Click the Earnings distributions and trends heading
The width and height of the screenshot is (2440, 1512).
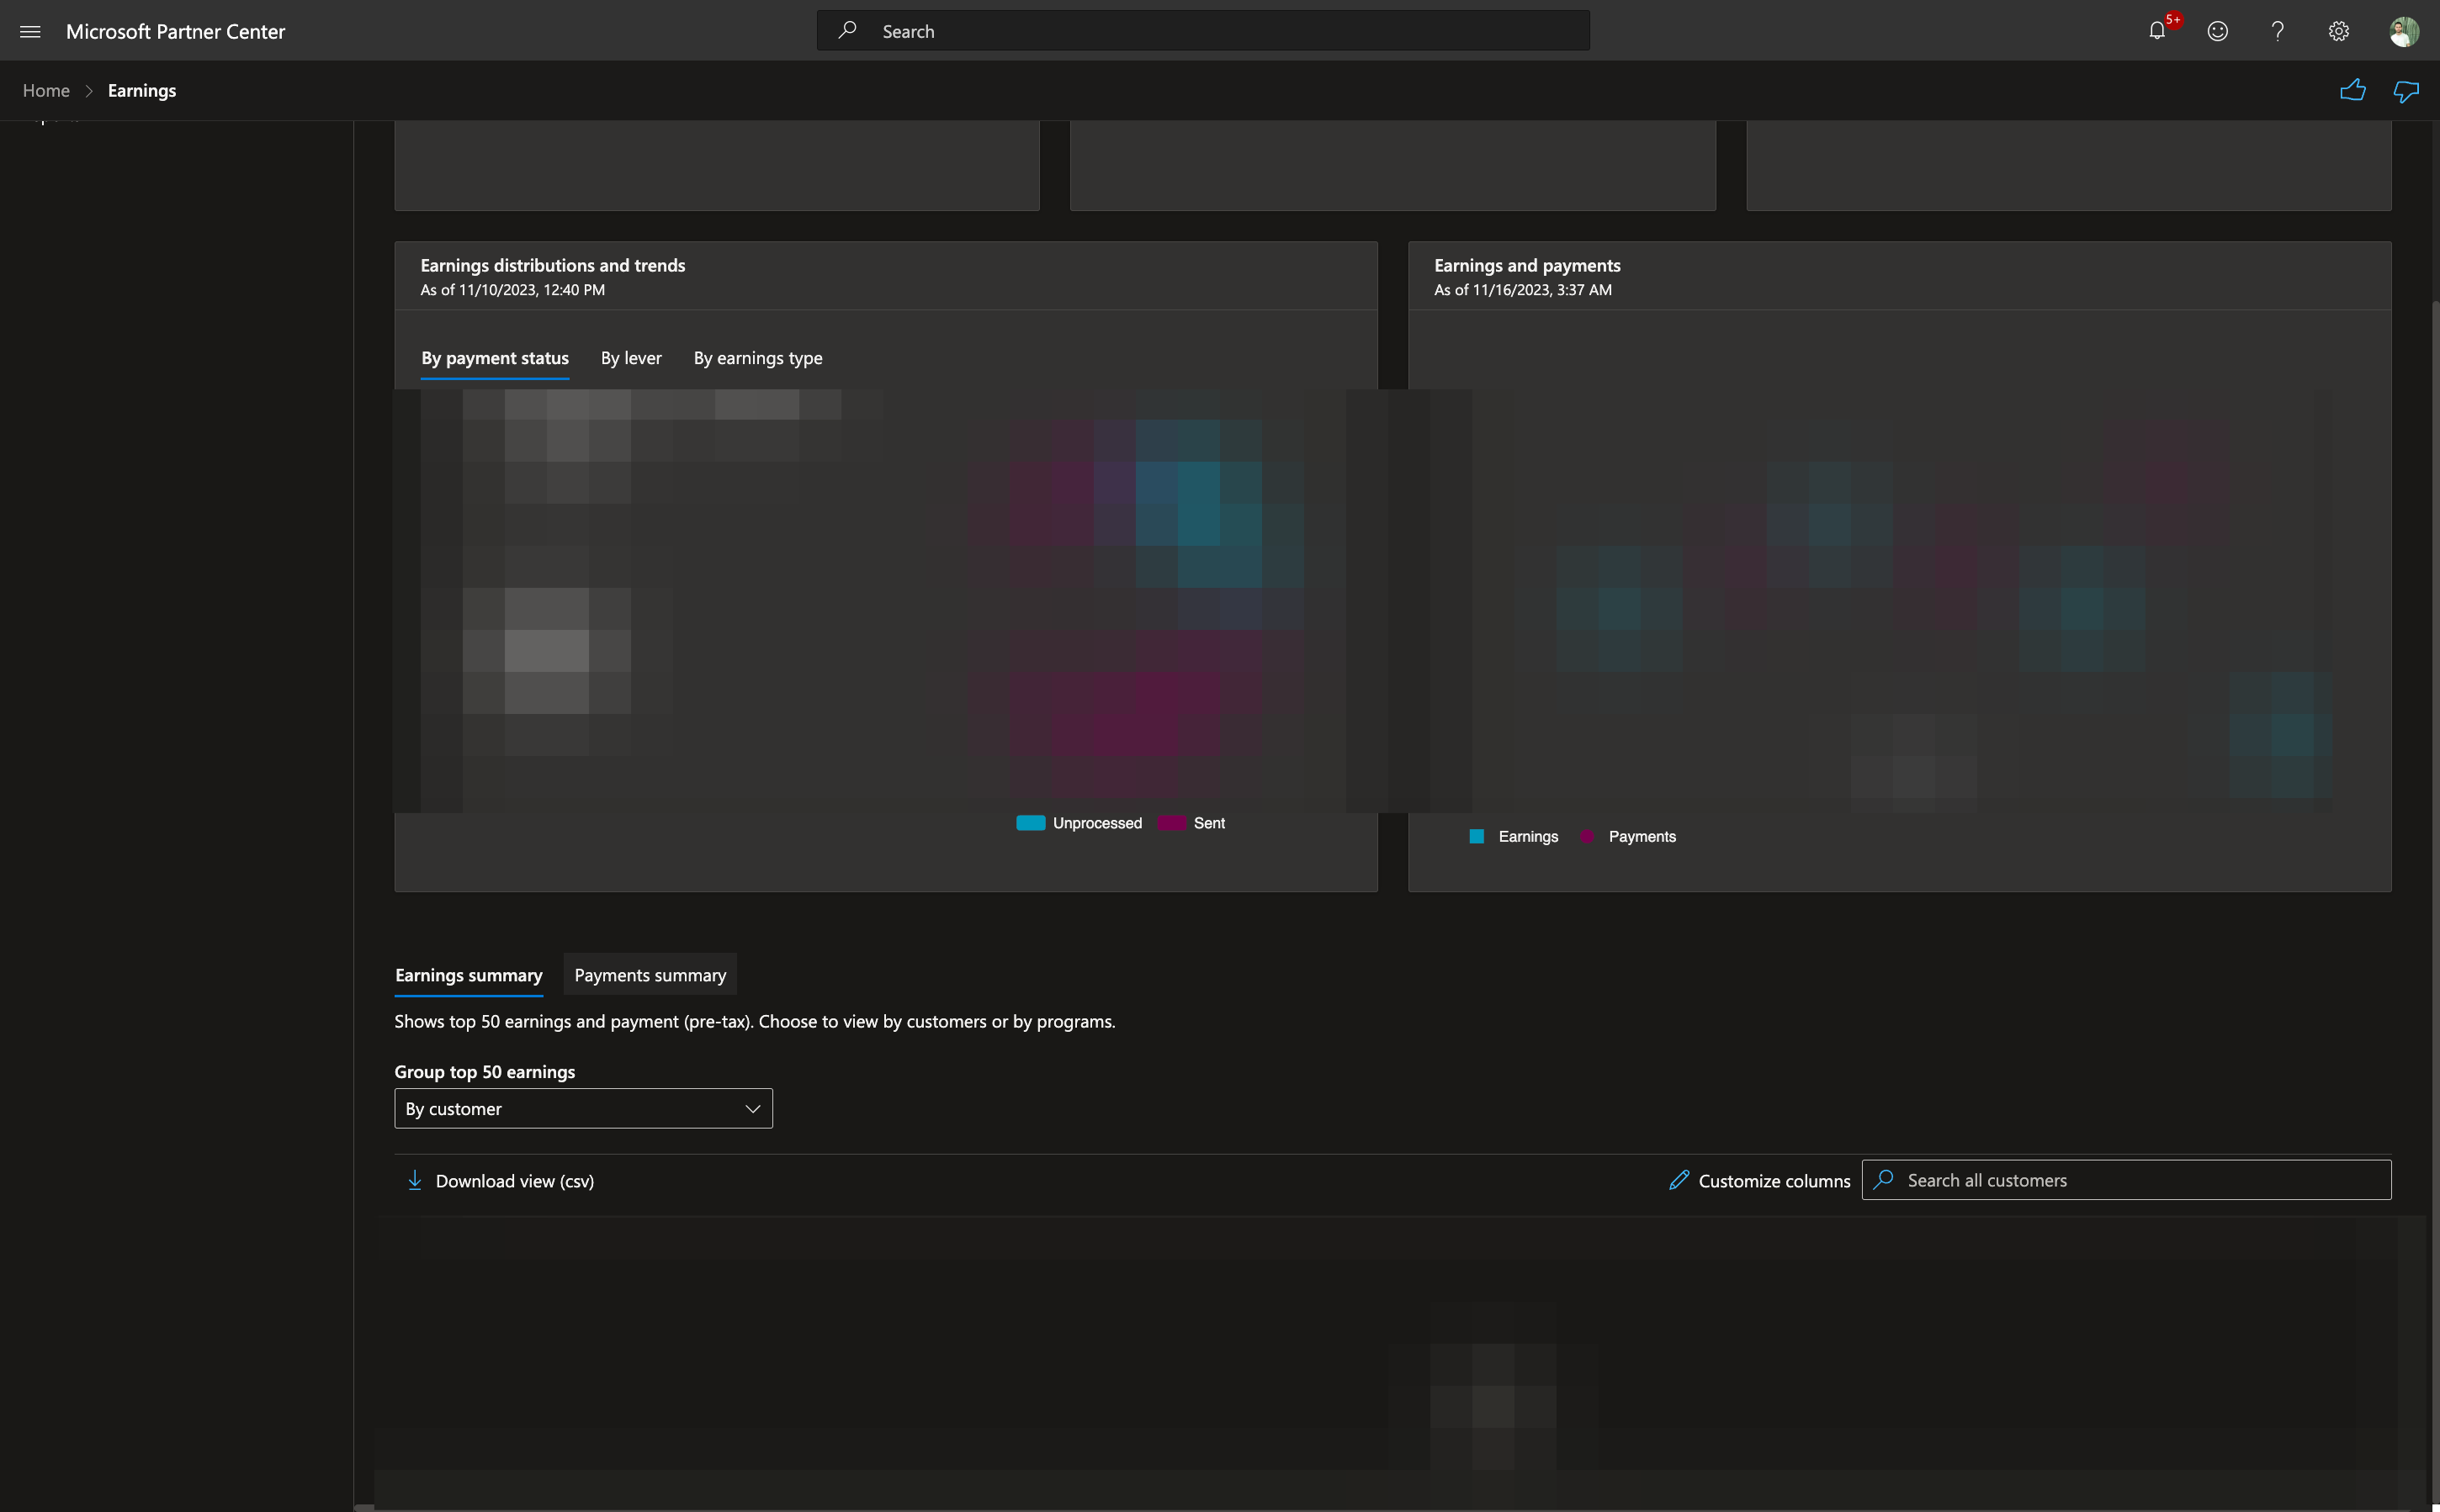tap(554, 265)
